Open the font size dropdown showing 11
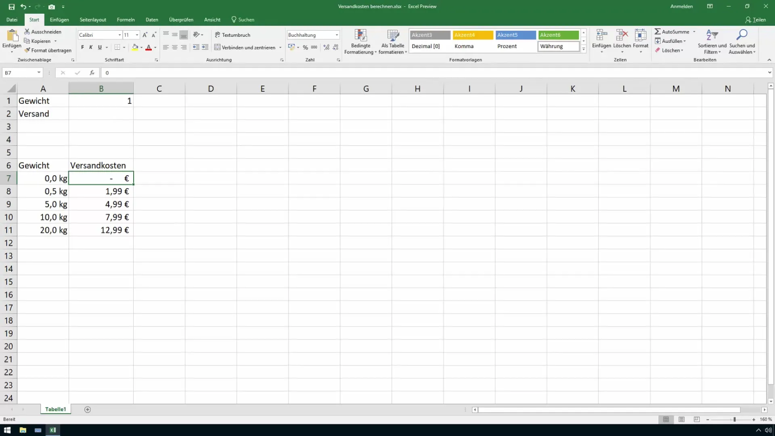Viewport: 775px width, 436px height. pos(137,35)
